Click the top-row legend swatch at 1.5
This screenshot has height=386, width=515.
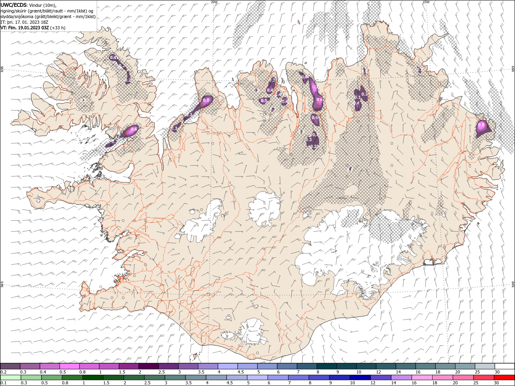[129, 366]
